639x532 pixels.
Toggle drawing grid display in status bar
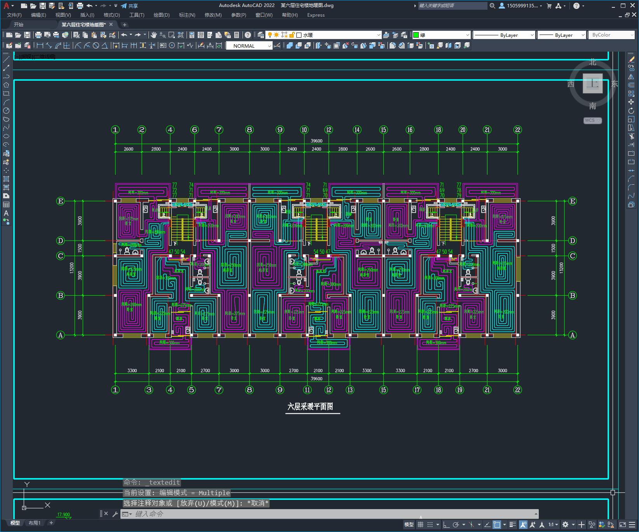(420, 525)
